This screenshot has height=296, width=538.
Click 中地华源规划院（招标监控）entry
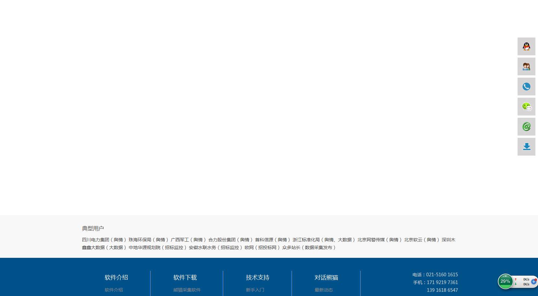(x=158, y=247)
